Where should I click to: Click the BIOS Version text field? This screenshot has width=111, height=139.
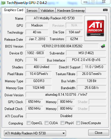click(x=62, y=46)
